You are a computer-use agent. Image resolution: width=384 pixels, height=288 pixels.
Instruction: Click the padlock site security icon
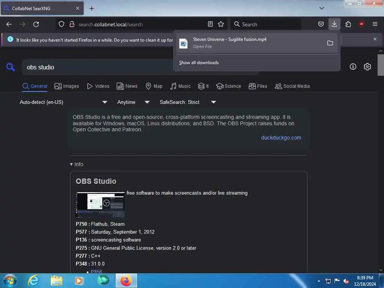(72, 24)
